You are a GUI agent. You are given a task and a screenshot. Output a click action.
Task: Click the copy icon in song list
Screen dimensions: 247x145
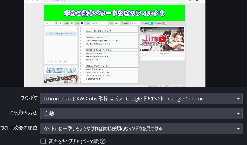tap(65, 62)
